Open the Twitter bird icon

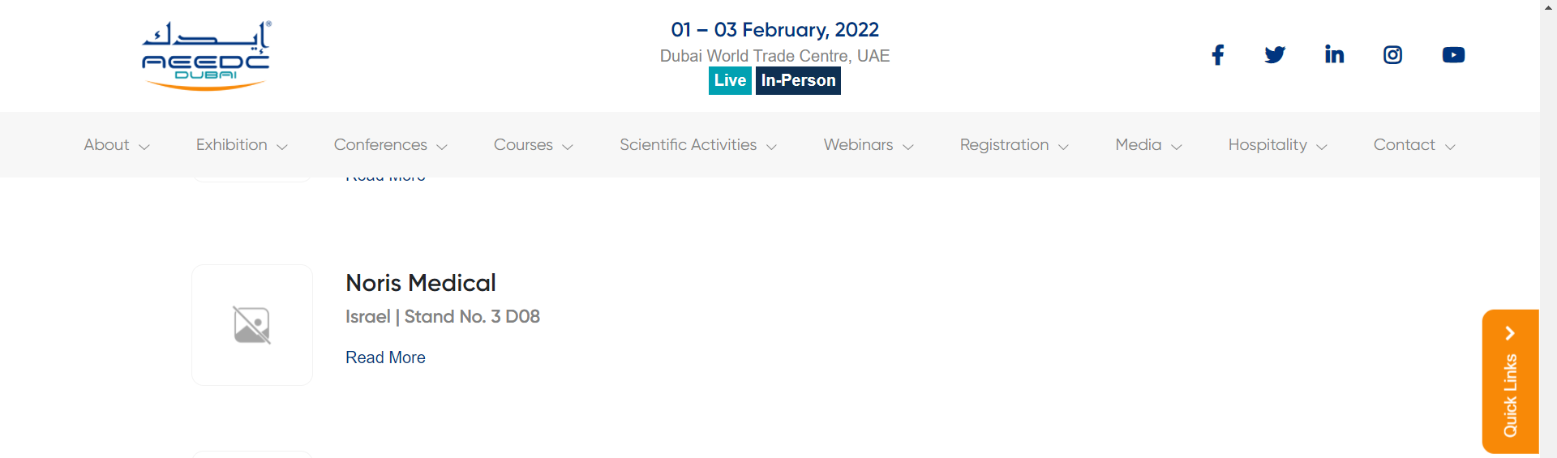click(x=1275, y=55)
